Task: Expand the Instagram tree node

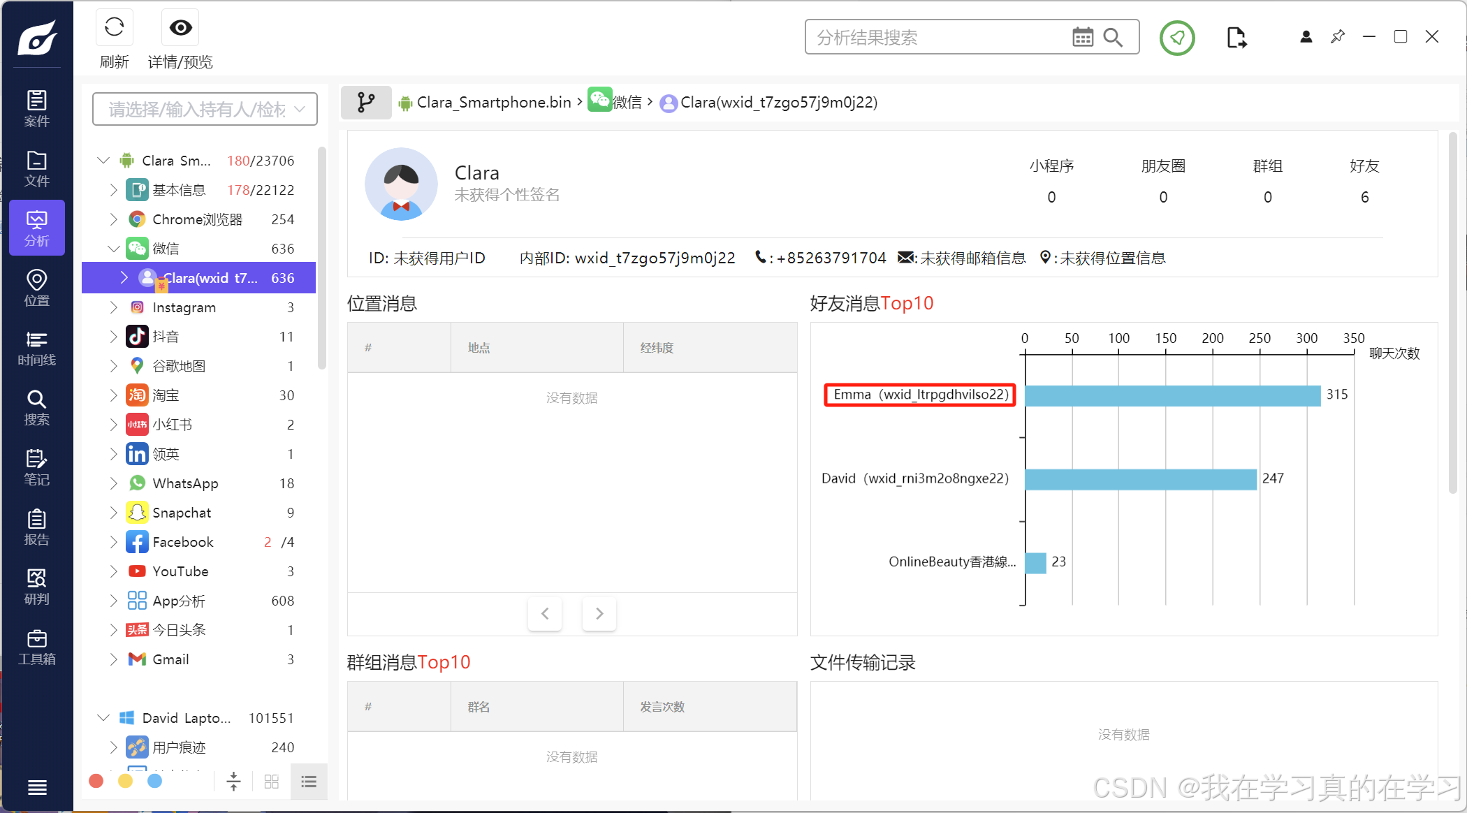Action: (113, 307)
